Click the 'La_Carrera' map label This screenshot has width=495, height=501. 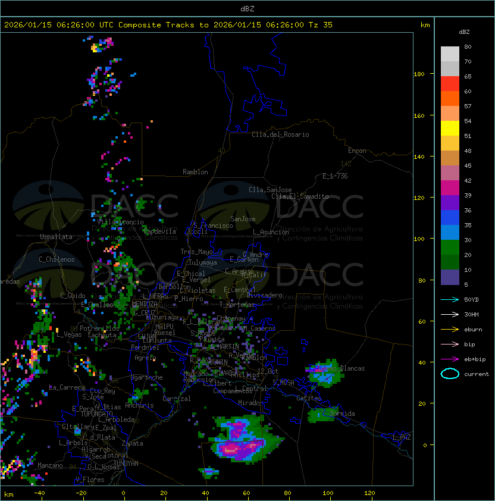(x=67, y=387)
